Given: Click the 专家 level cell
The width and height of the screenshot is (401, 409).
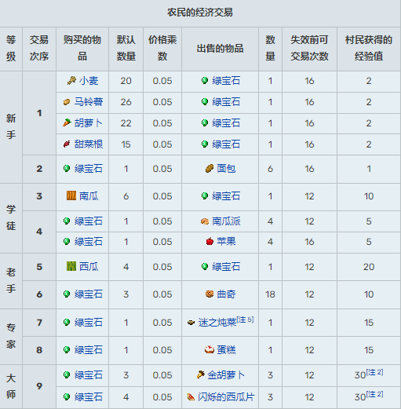Looking at the screenshot, I should point(11,336).
